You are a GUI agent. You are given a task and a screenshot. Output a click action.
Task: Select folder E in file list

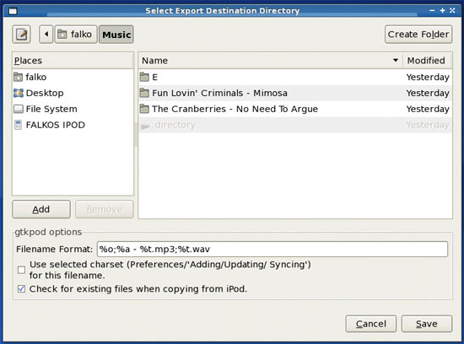coord(295,78)
